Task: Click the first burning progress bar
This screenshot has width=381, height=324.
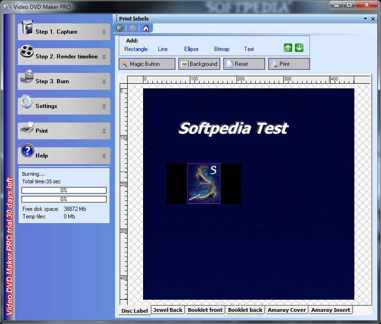Action: [x=64, y=190]
